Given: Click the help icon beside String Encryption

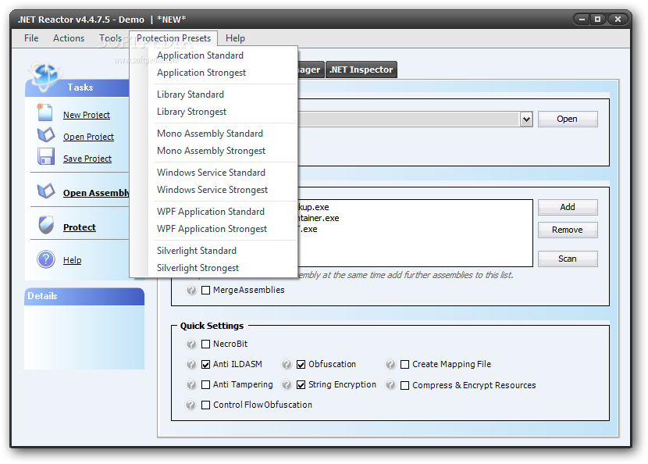Looking at the screenshot, I should click(287, 384).
